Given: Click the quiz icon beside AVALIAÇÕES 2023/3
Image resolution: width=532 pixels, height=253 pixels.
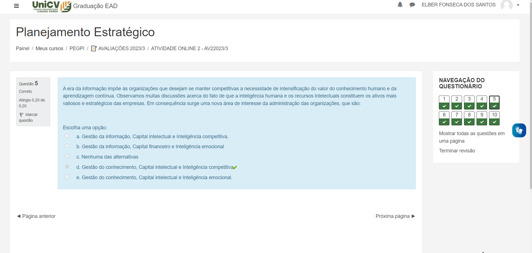Looking at the screenshot, I should (94, 48).
